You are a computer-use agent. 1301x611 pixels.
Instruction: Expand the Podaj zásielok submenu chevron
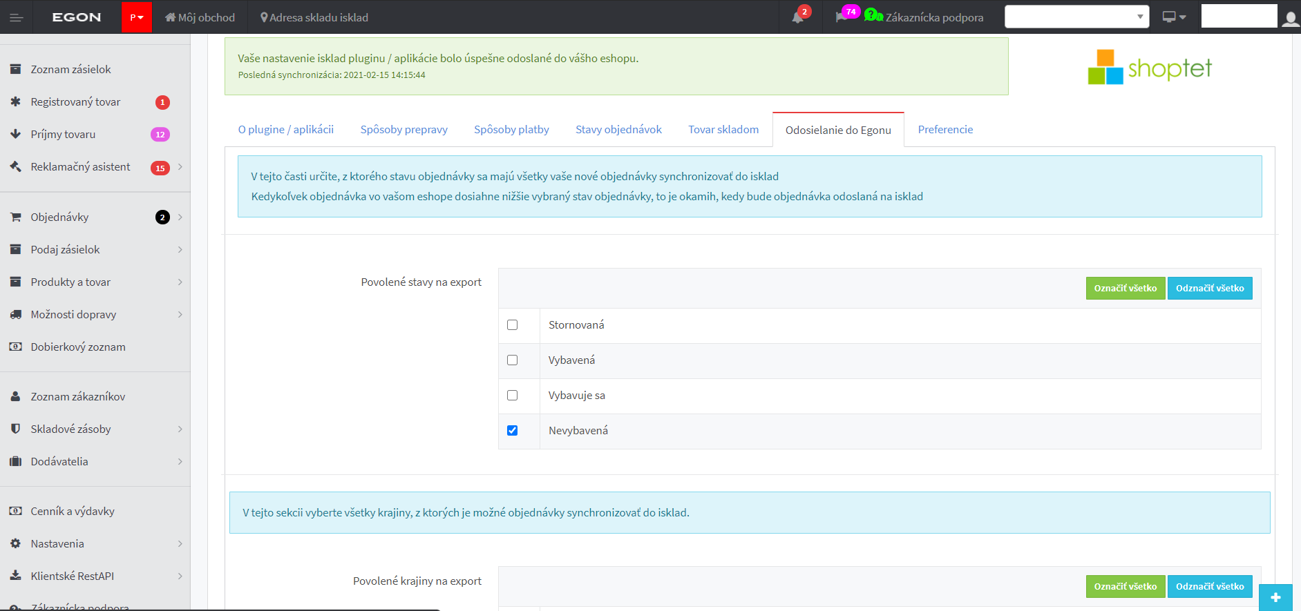tap(180, 249)
